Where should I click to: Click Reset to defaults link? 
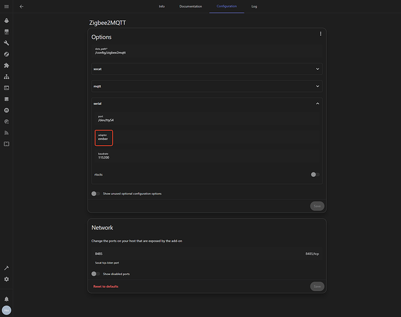[x=106, y=287]
